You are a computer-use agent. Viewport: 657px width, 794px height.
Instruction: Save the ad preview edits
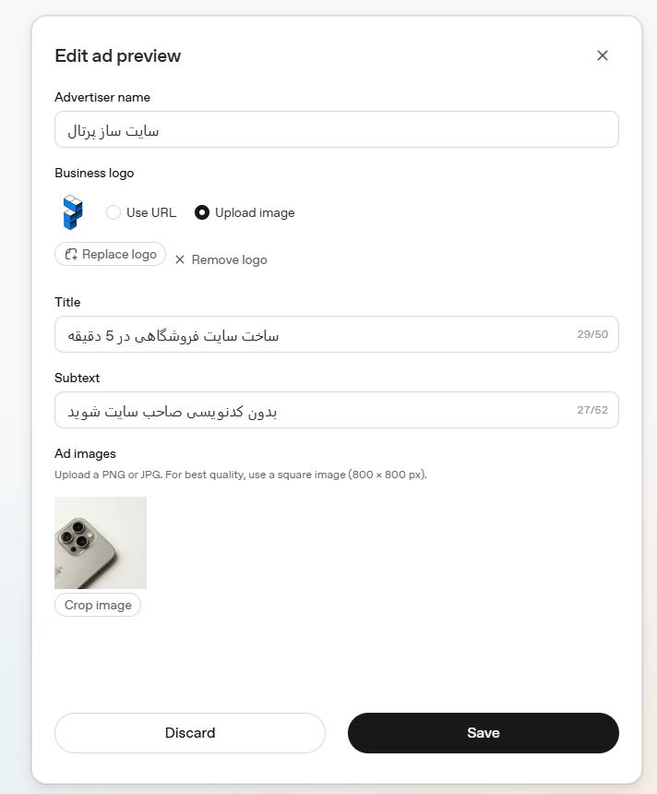(x=484, y=733)
